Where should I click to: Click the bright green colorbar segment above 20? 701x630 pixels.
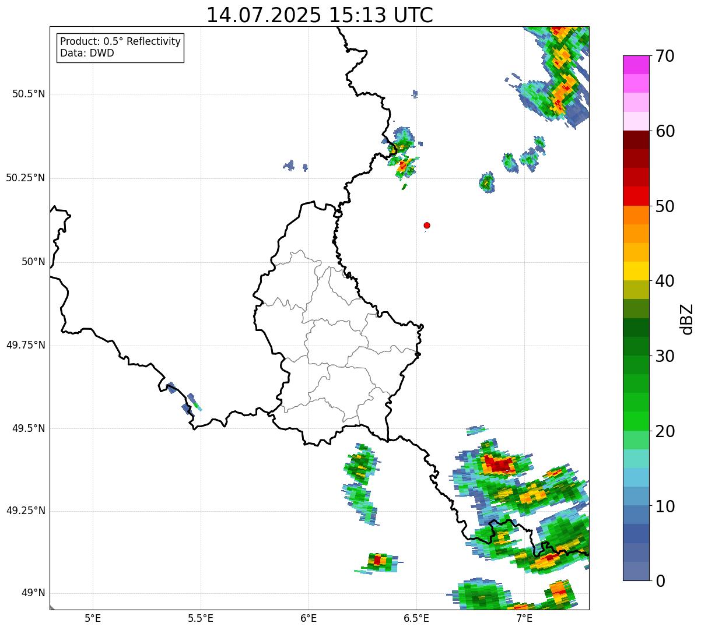click(636, 421)
